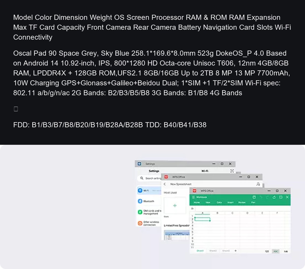Click the magnifier icon in Search settings
Image resolution: width=305 pixels, height=269 pixels.
pos(142,178)
